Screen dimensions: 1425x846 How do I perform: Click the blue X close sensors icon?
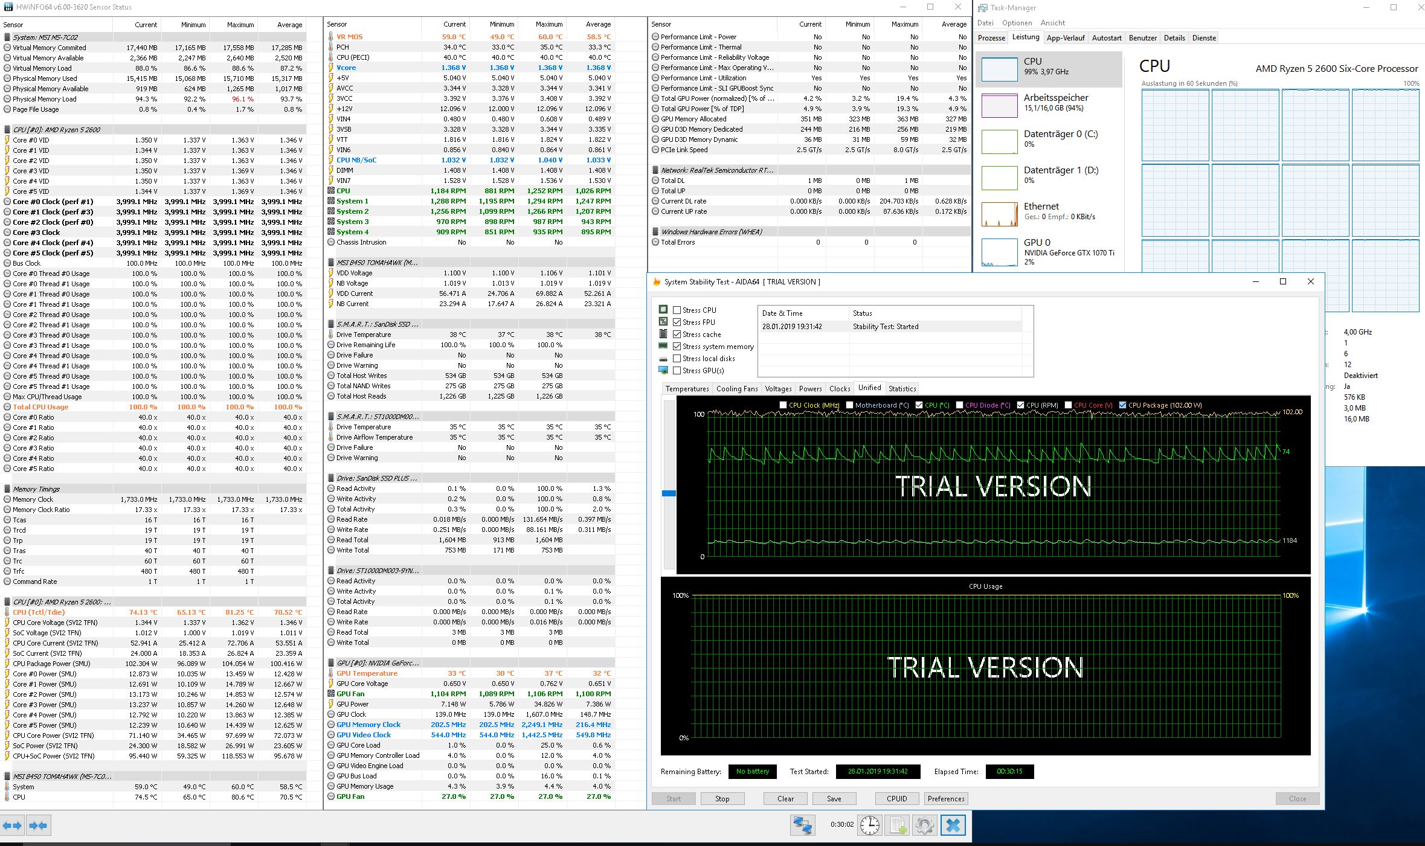click(953, 825)
